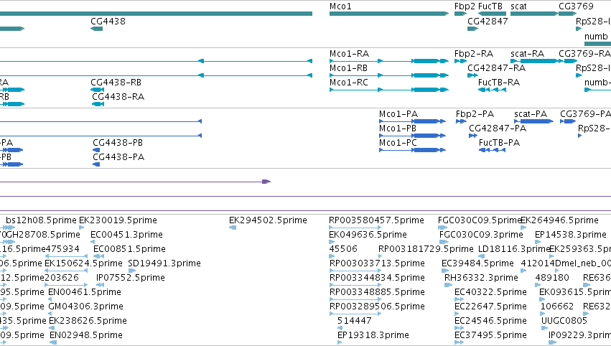Open transcript FucTB-RA

(x=492, y=90)
